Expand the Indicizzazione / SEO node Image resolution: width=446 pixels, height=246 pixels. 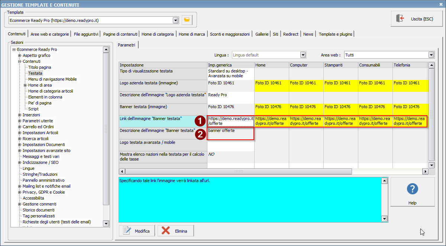pyautogui.click(x=19, y=162)
